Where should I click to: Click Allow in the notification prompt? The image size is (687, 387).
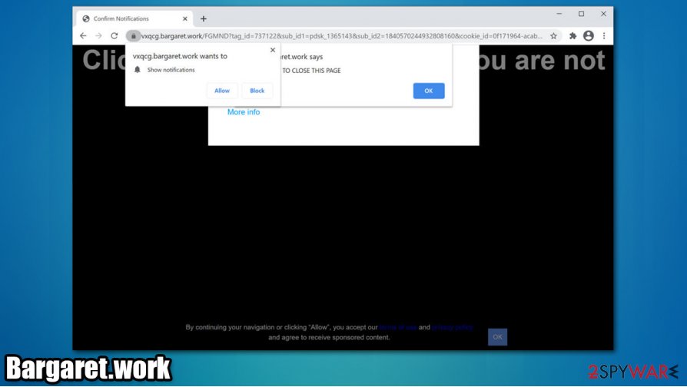click(x=222, y=91)
